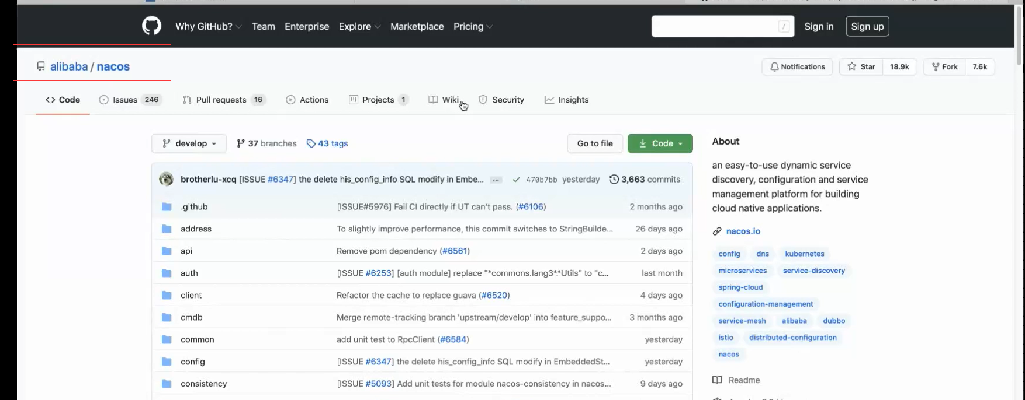
Task: Click the common folder icon
Action: pyautogui.click(x=167, y=339)
